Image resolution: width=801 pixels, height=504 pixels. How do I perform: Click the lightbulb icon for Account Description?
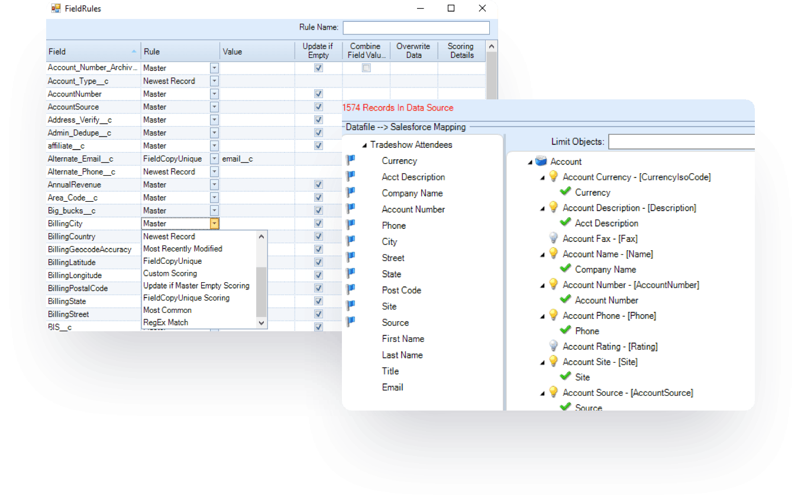click(x=553, y=207)
